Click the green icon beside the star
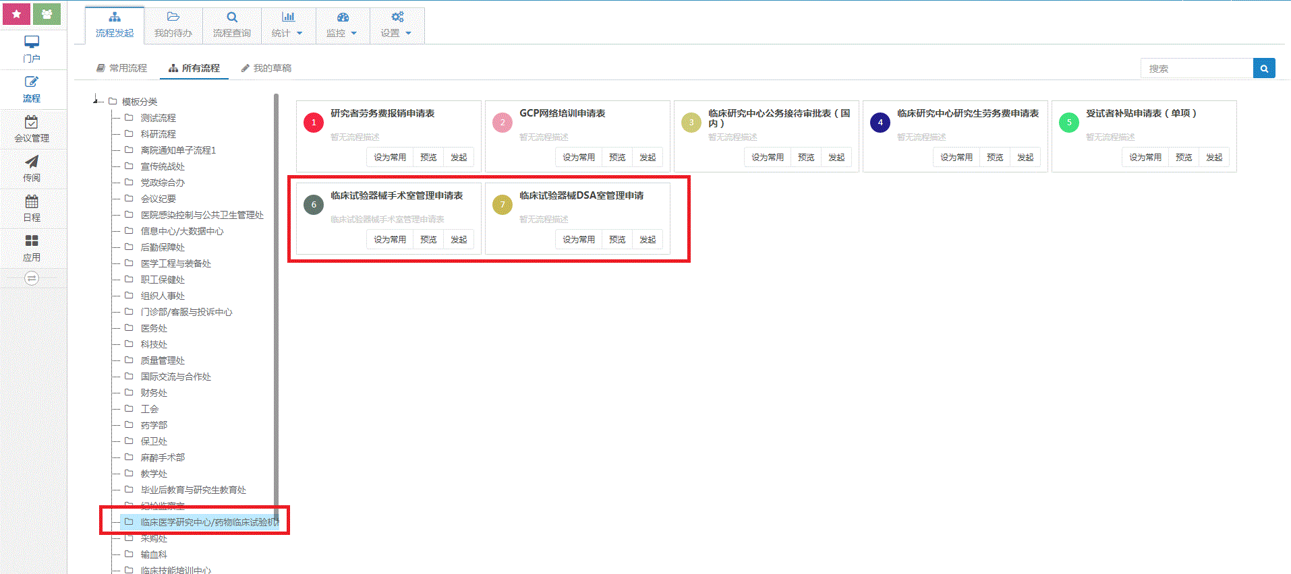 47,13
